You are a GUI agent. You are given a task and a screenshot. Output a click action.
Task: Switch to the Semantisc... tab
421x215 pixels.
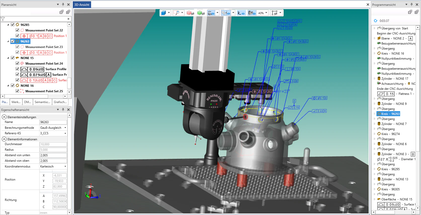[42, 102]
